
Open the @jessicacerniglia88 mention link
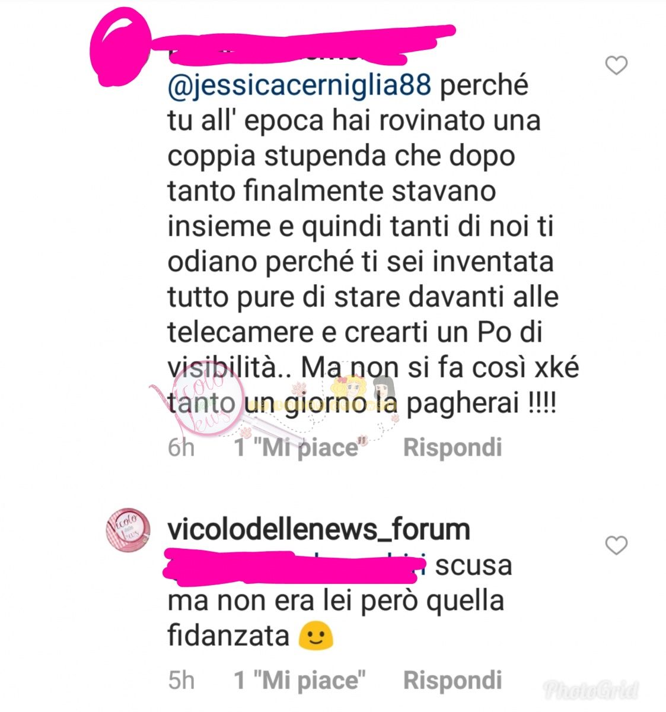(x=299, y=86)
